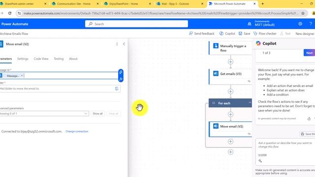Close the EnjoySharePoint - Home tab
315x177 pixels.
point(150,4)
